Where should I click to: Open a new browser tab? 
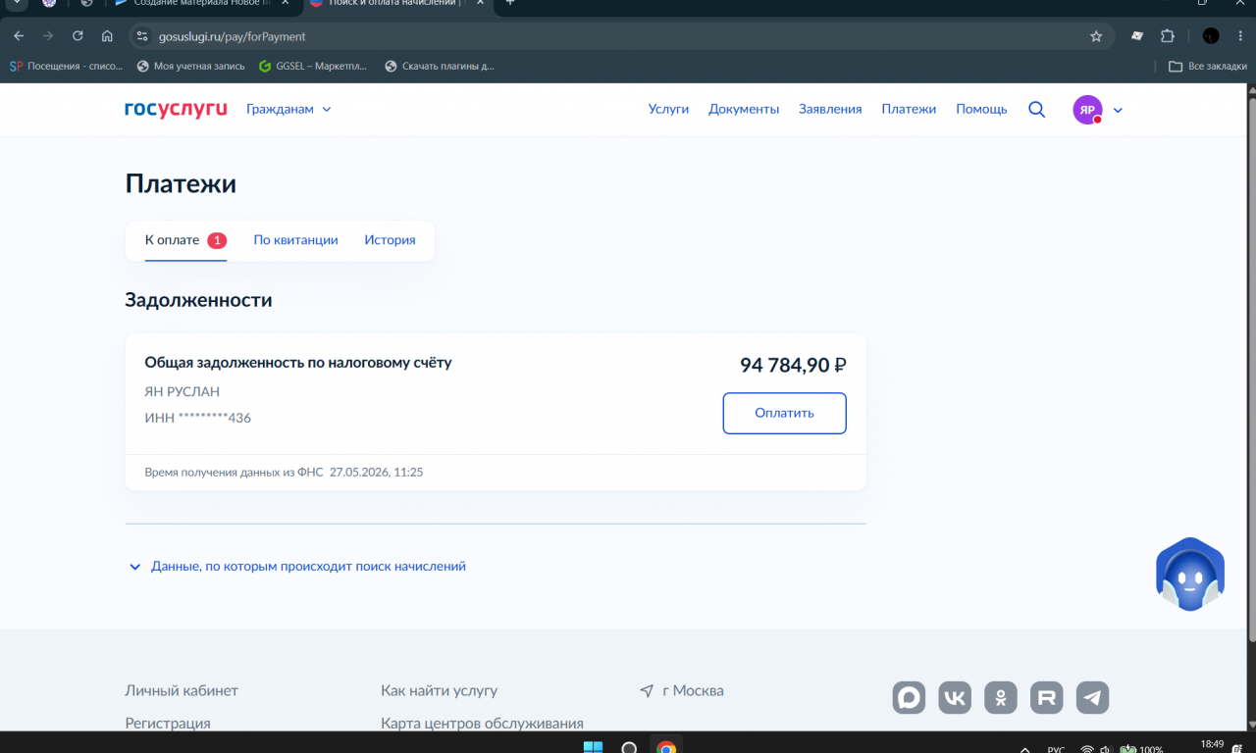click(509, 3)
